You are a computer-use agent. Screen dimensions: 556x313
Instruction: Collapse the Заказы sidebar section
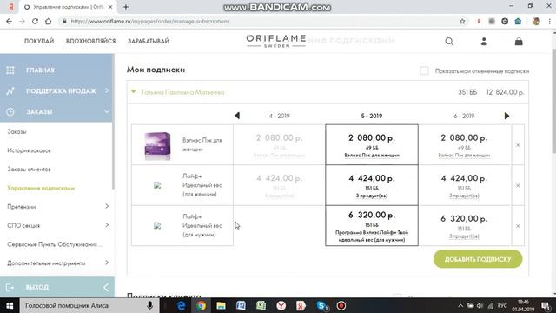tap(107, 111)
